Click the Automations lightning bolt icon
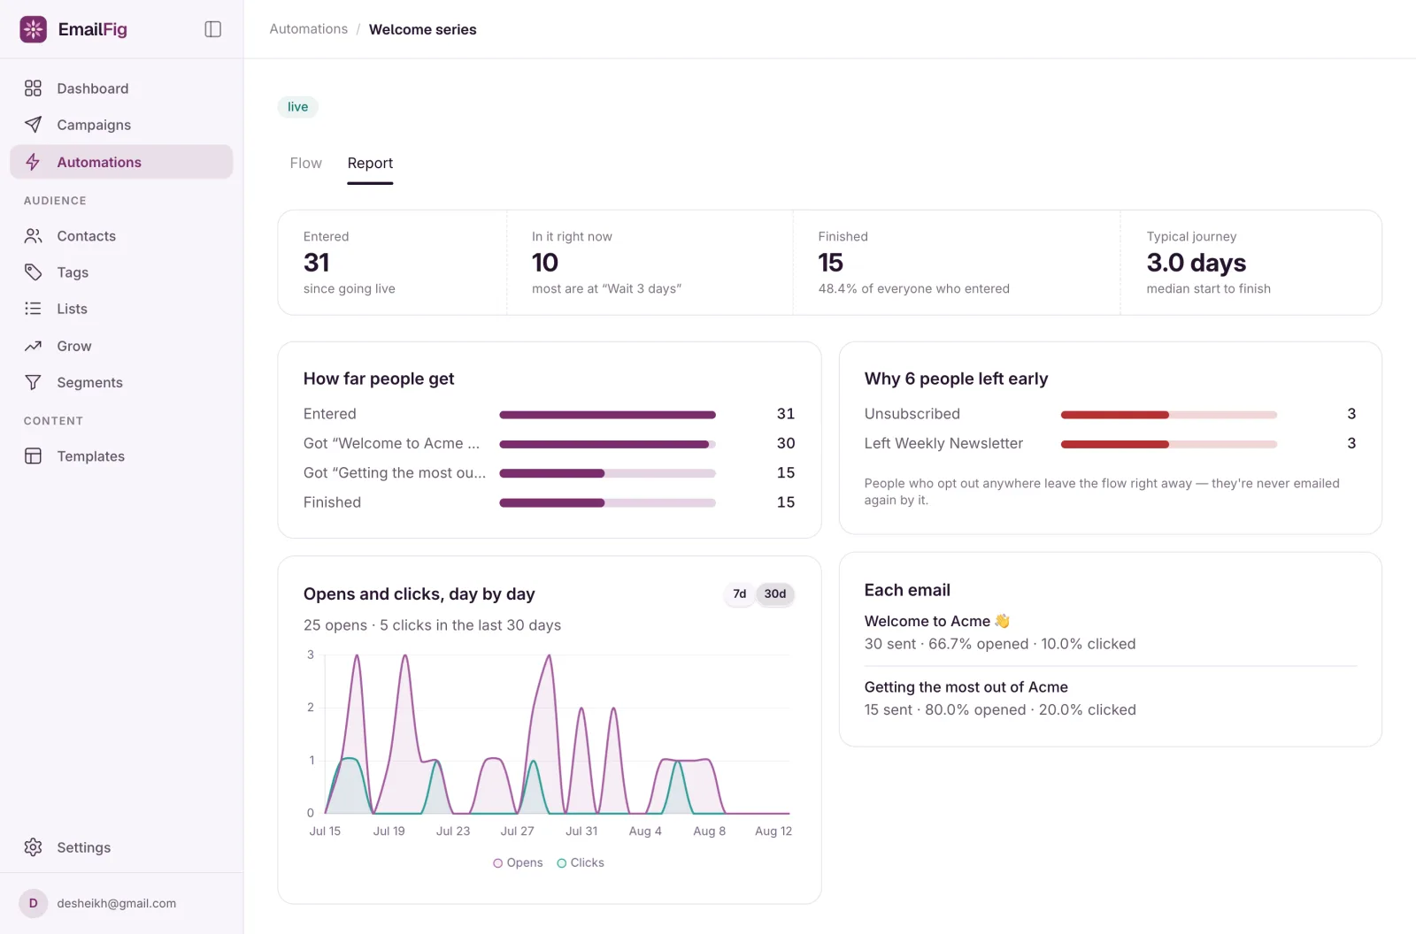Screen dimensions: 1416x934 [x=33, y=162]
